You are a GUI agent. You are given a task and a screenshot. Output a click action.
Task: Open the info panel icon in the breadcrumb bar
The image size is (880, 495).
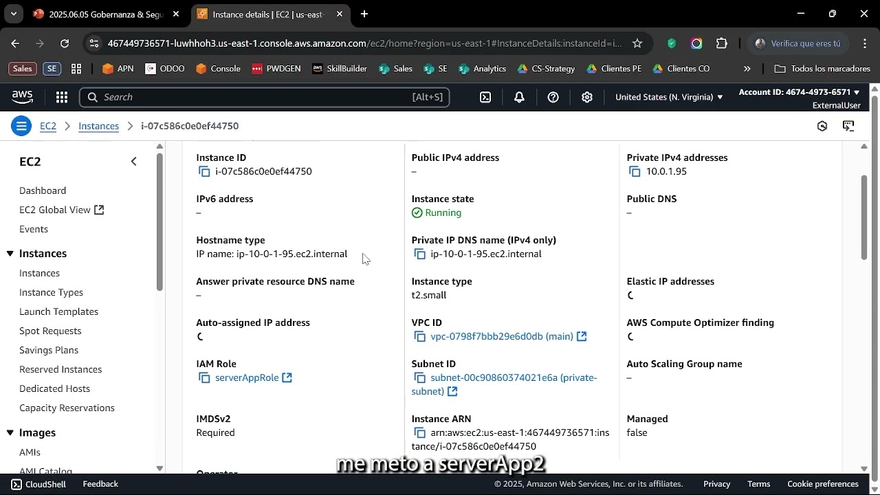(x=822, y=126)
